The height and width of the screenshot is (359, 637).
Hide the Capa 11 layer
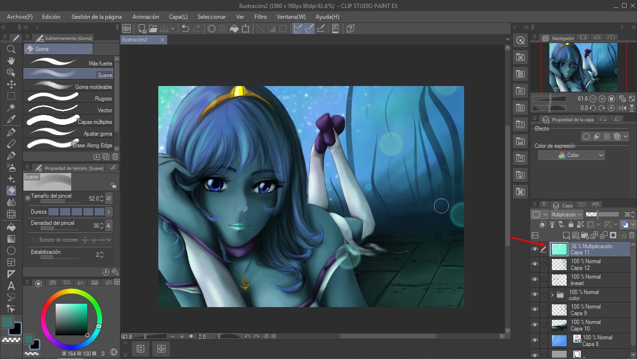[535, 250]
